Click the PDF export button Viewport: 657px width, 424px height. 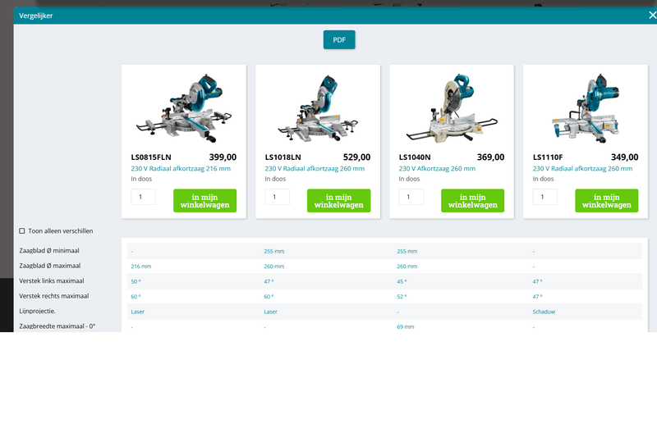pyautogui.click(x=339, y=39)
